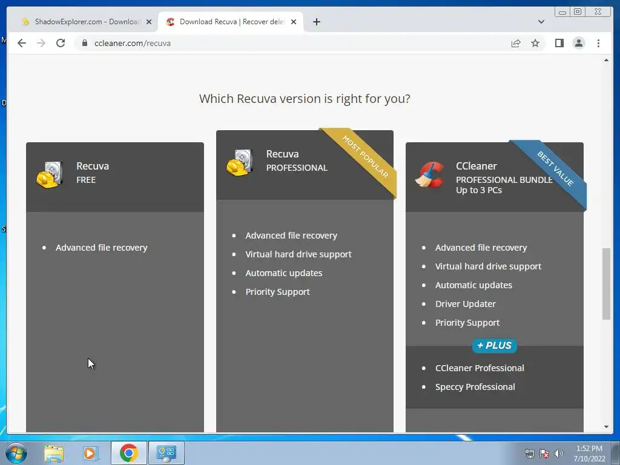Click 'Speccy Professional' bundle item
This screenshot has width=620, height=465.
[x=475, y=387]
